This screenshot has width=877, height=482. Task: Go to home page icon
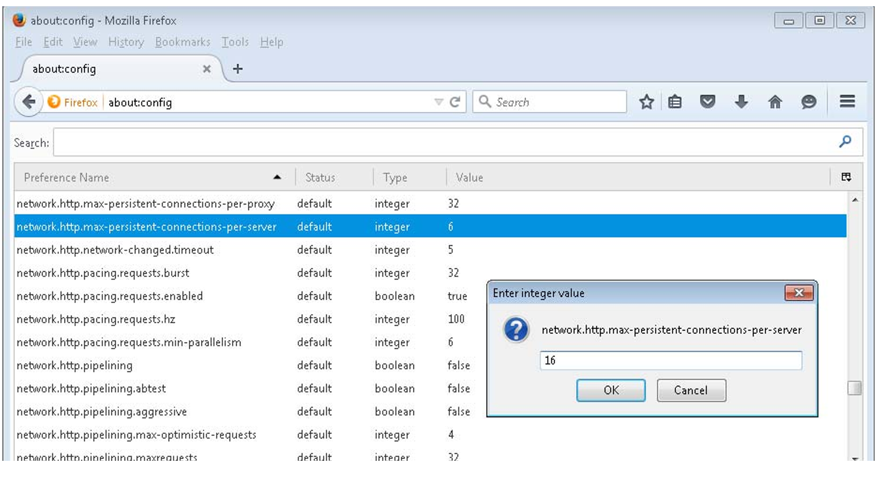(x=775, y=102)
